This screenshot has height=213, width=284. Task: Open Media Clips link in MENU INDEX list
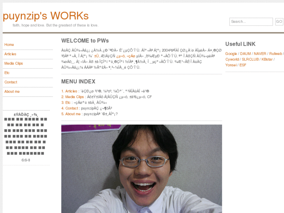click(74, 97)
